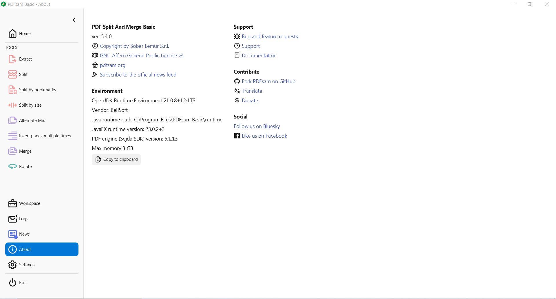
Task: Click the Insert pages multiple times icon
Action: pos(12,136)
